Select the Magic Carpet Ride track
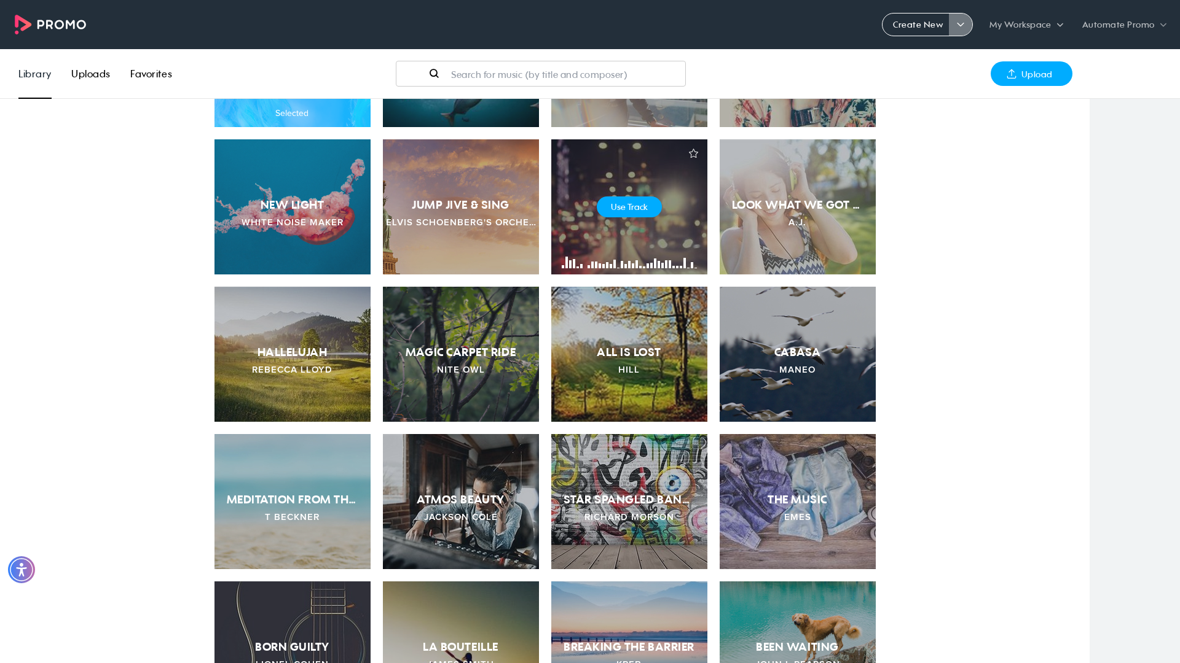Viewport: 1180px width, 663px height. point(461,354)
